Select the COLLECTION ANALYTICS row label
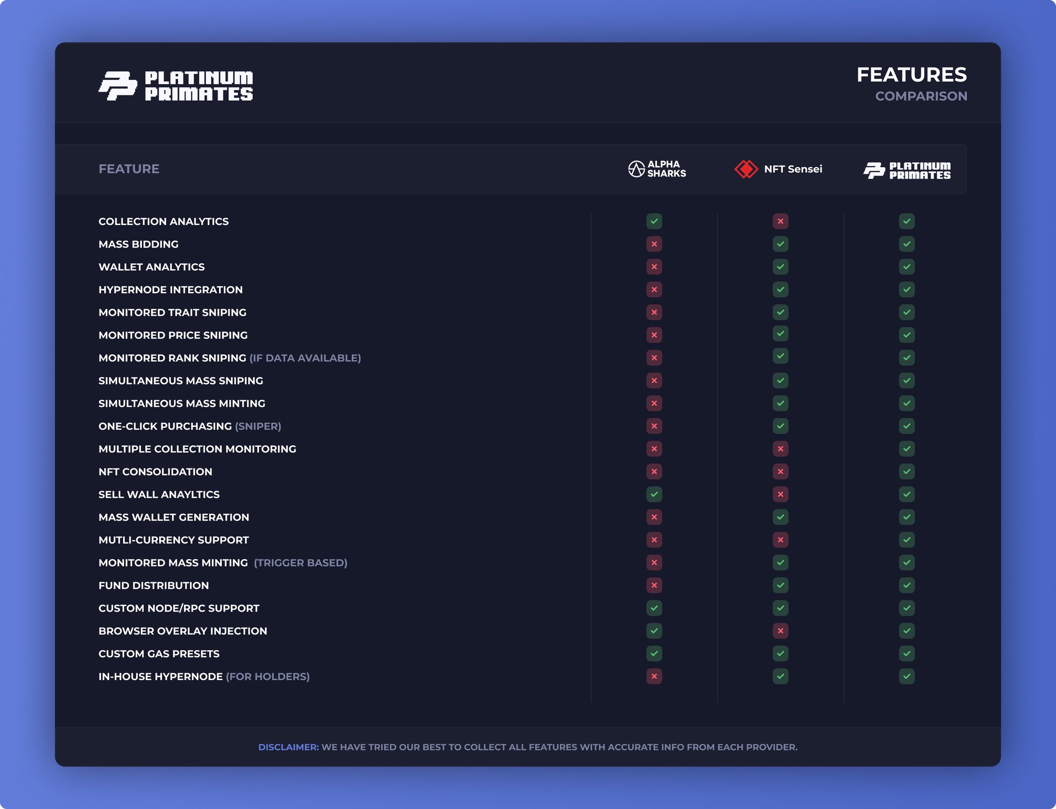 pyautogui.click(x=163, y=221)
